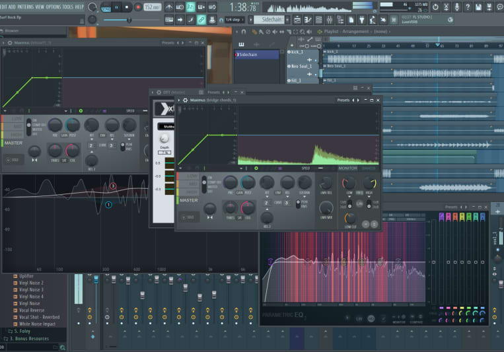Toggle PEAK/RMS switch in front Maximus
Screen dimensions: 504x352
298,204
